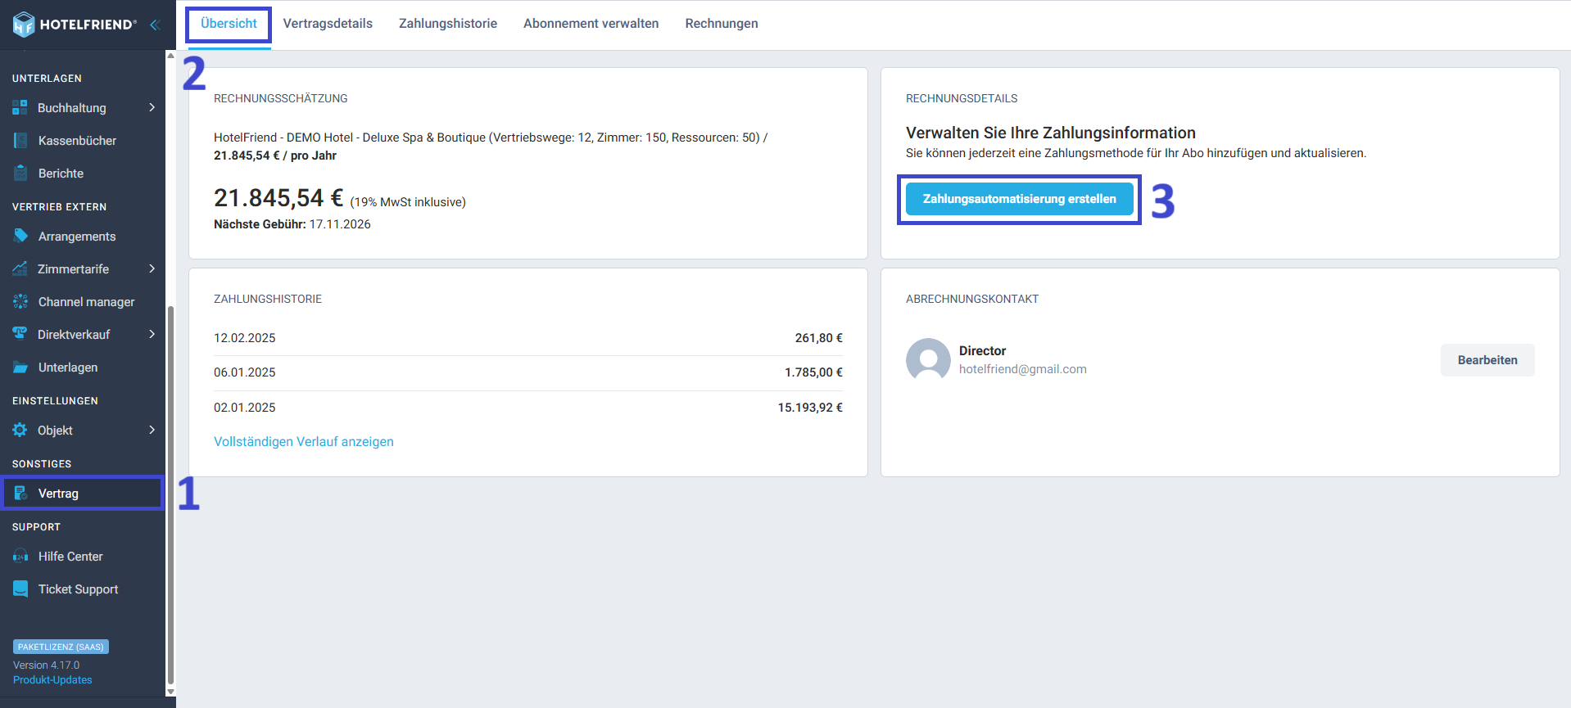Click the 261,80 € amount
Viewport: 1571px width, 708px height.
click(x=818, y=338)
